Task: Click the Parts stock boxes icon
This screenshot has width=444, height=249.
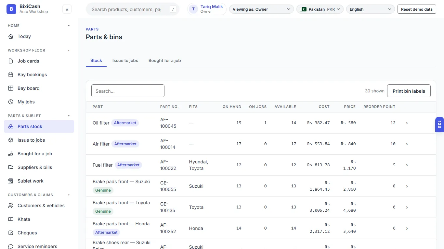Action: click(11, 126)
